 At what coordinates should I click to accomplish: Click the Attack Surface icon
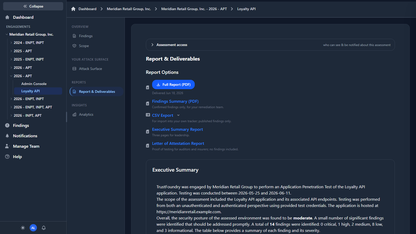click(x=74, y=69)
